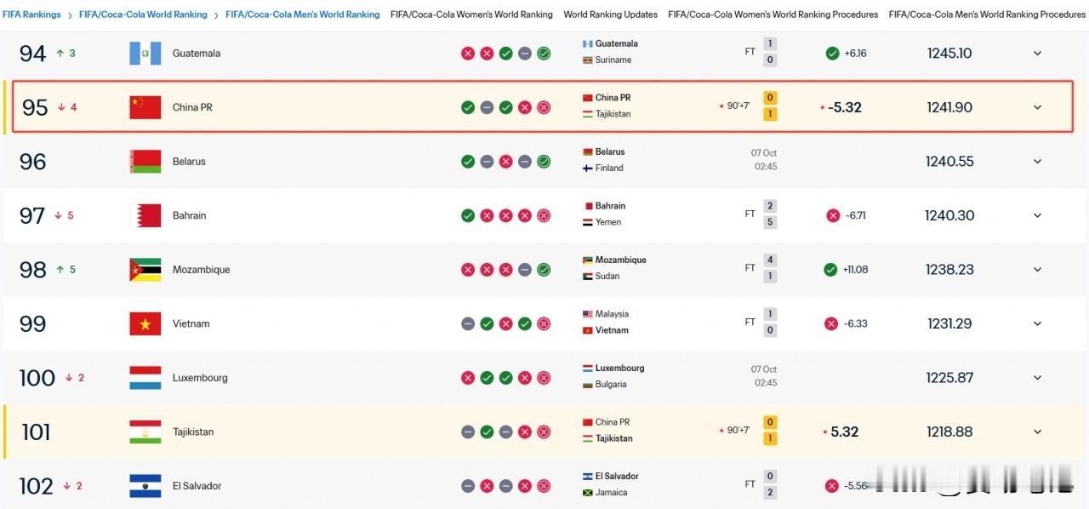Expand the Mozambique row chevron

[1037, 270]
